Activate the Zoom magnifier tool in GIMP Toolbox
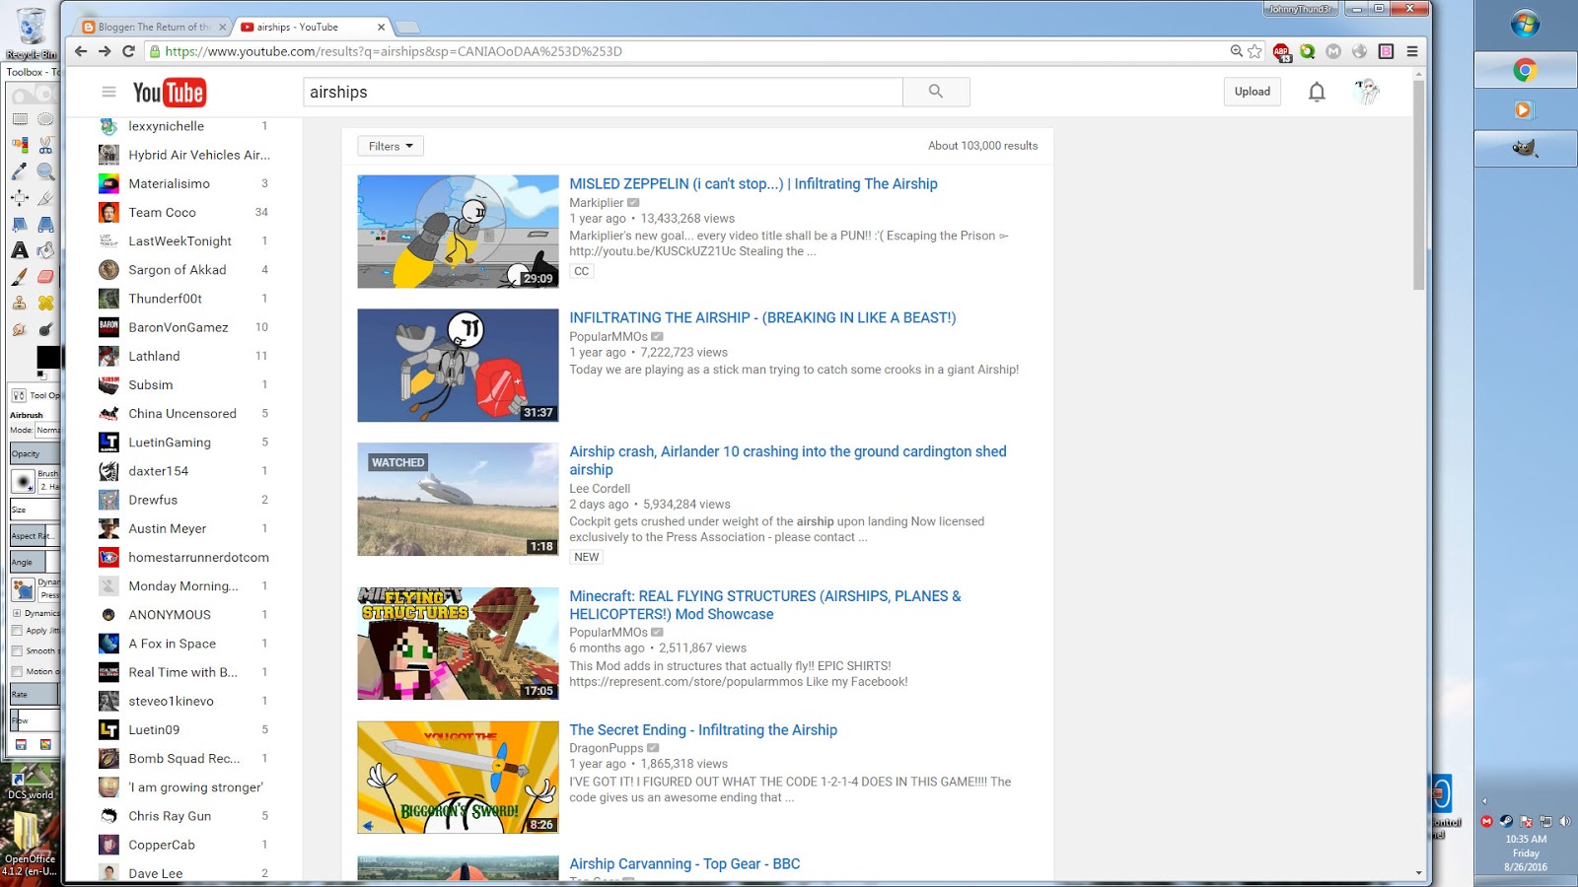This screenshot has height=887, width=1578. (x=45, y=171)
